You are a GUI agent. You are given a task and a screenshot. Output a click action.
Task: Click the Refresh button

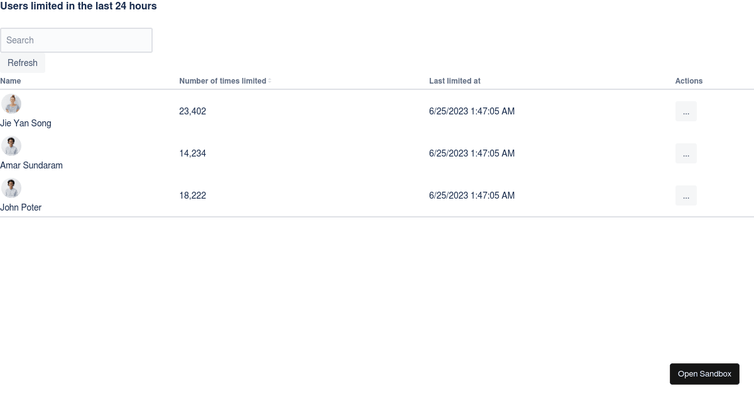(x=23, y=63)
